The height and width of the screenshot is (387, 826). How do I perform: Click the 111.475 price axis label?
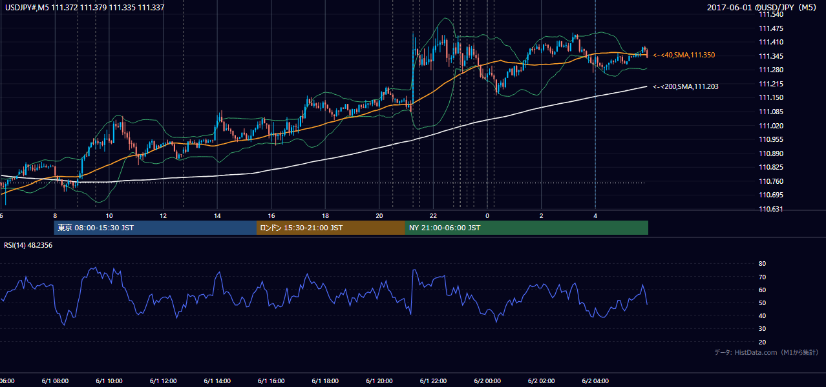click(770, 28)
